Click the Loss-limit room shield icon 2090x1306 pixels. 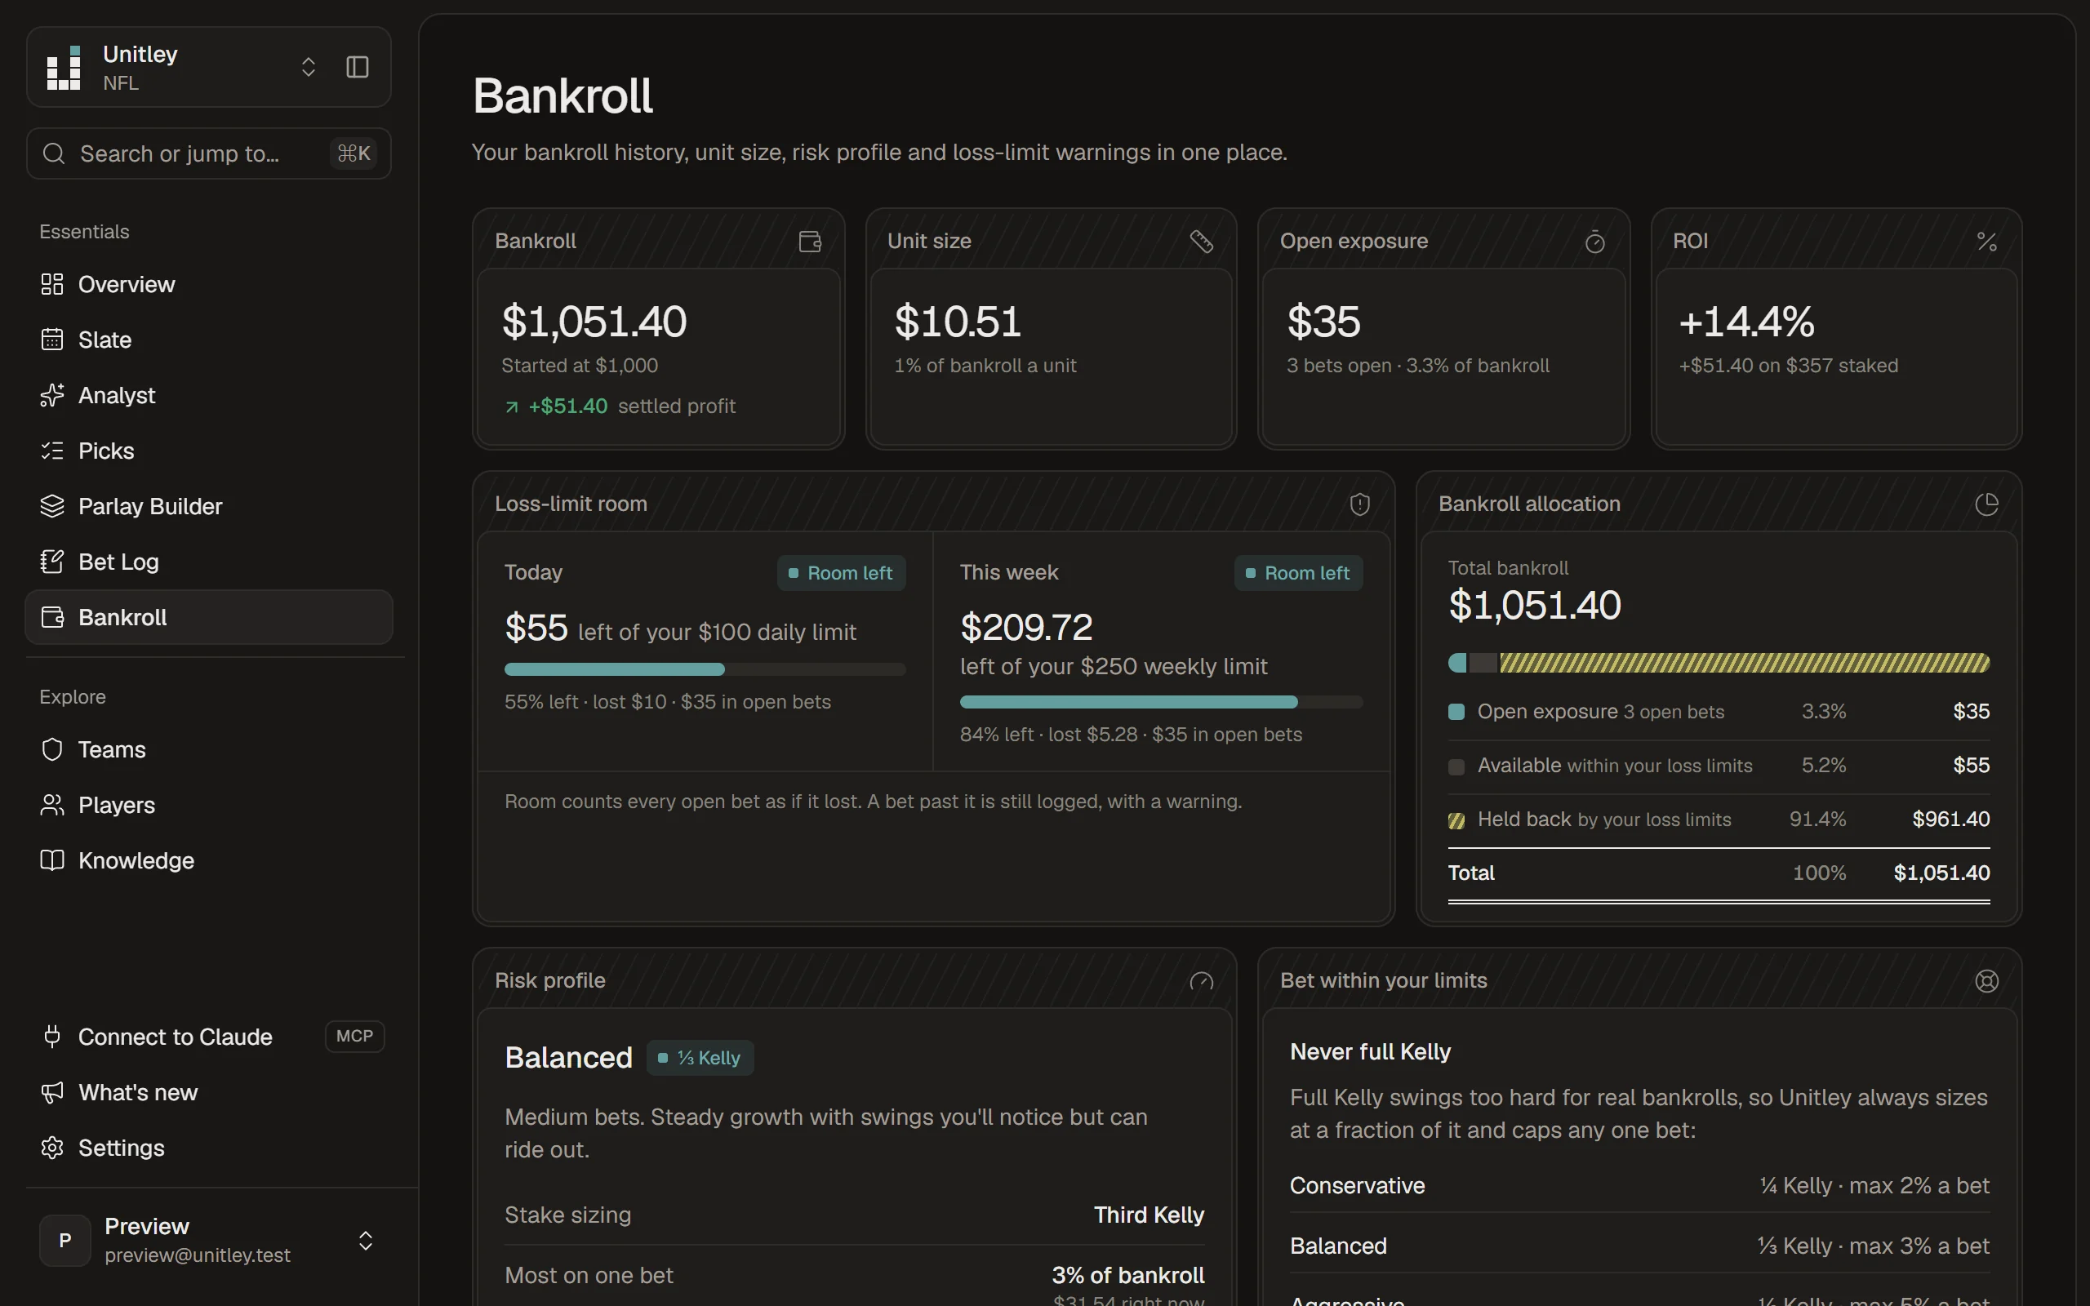point(1359,504)
